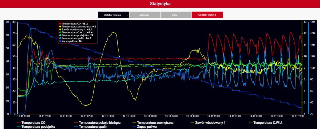Image resolution: width=320 pixels, height=129 pixels.
Task: Toggle the Temperatura CO legend series
Action: tap(33, 123)
